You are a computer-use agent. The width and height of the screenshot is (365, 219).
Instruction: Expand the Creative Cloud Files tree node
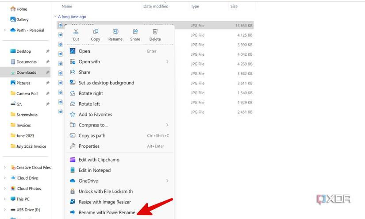tap(5, 168)
